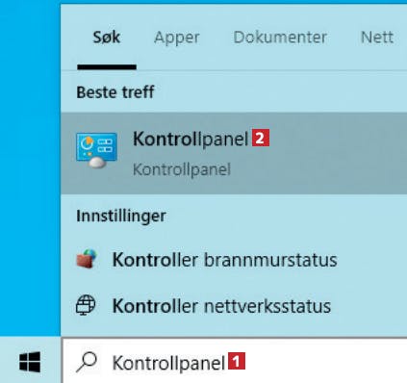Click inside the Kontrollpanel search field
407x383 pixels.
point(235,361)
